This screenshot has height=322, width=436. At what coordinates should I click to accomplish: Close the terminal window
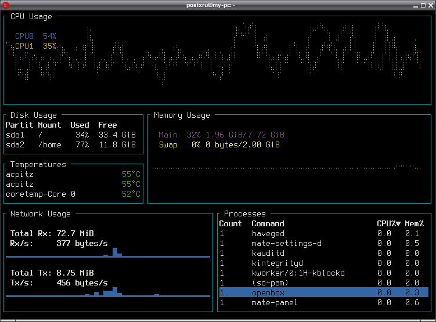tap(431, 5)
